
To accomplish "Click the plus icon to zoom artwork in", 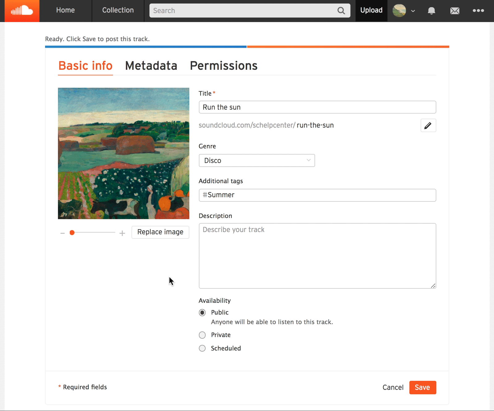I will pos(122,233).
